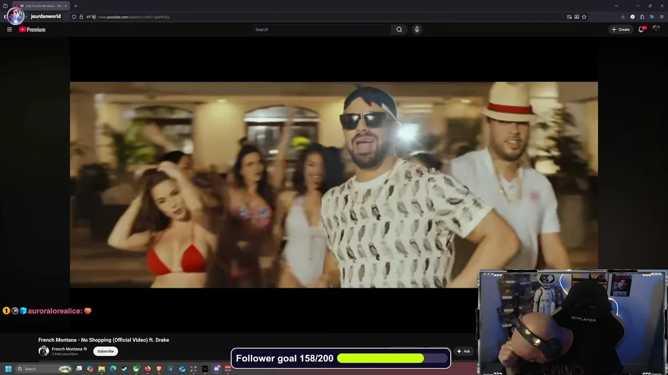Start voice search with microphone icon
The image size is (668, 375).
click(416, 30)
